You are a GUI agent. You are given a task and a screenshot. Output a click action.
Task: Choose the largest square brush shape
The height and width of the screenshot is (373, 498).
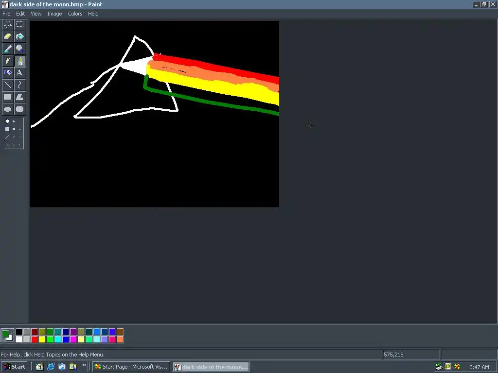coord(7,129)
